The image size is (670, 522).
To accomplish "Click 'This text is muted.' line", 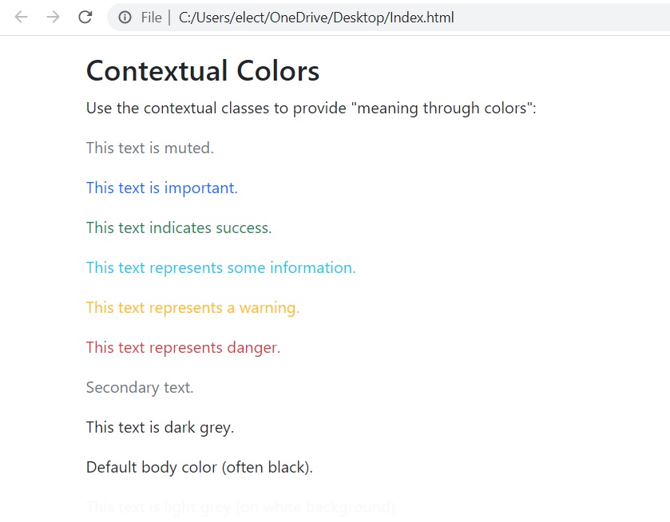I will (149, 148).
